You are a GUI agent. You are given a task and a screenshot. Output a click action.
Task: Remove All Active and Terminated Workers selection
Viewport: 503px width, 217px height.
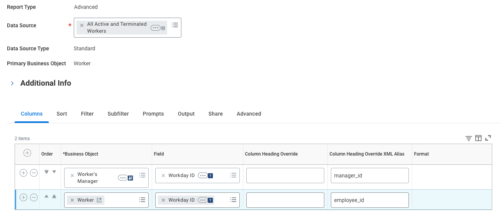[81, 25]
